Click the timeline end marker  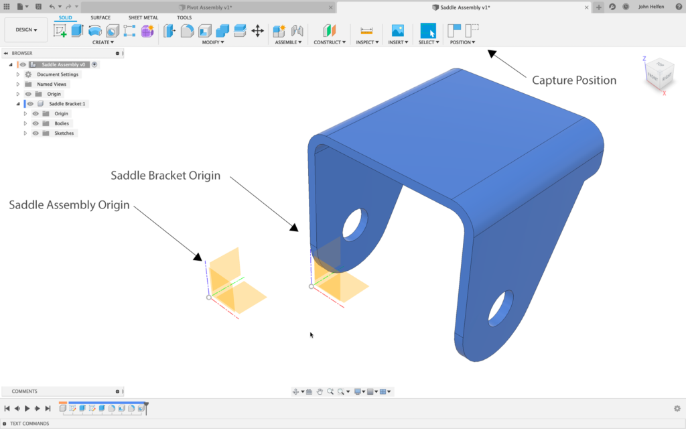point(147,408)
